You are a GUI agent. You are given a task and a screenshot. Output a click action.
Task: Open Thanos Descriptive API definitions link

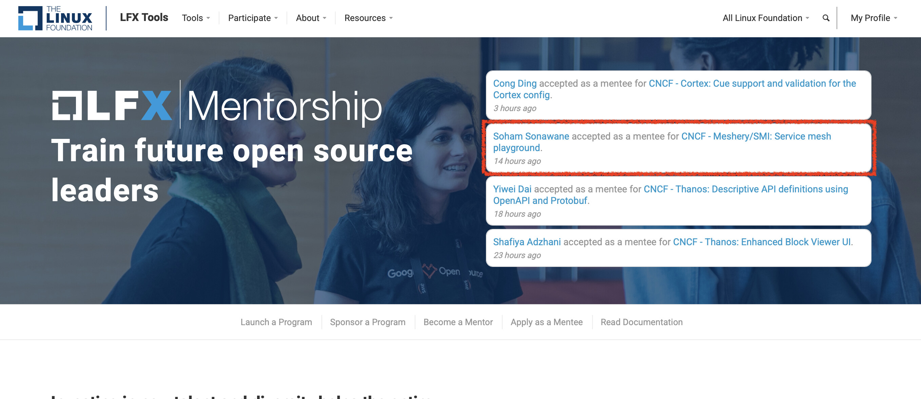pos(670,195)
